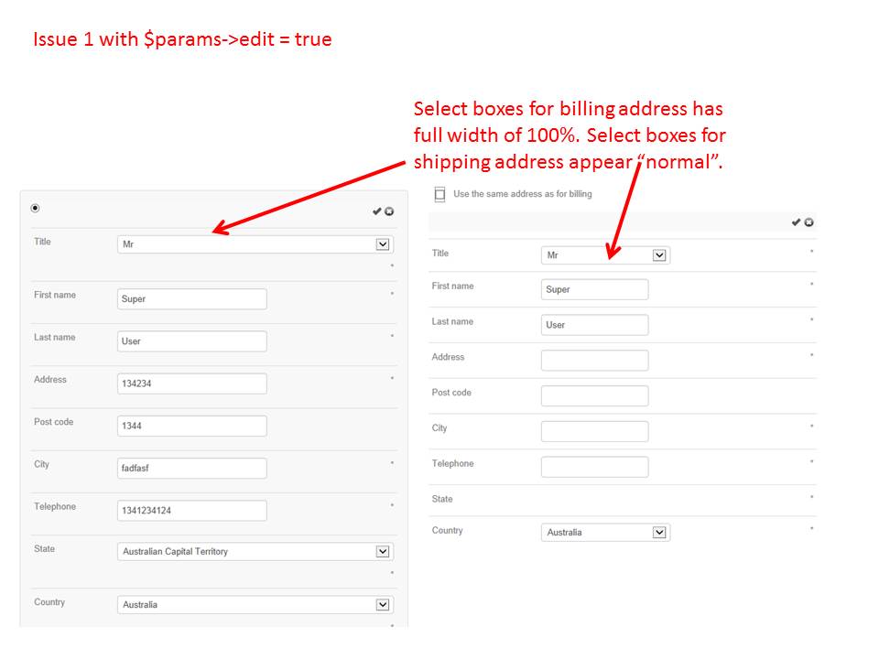Select the billing City field

click(x=192, y=468)
